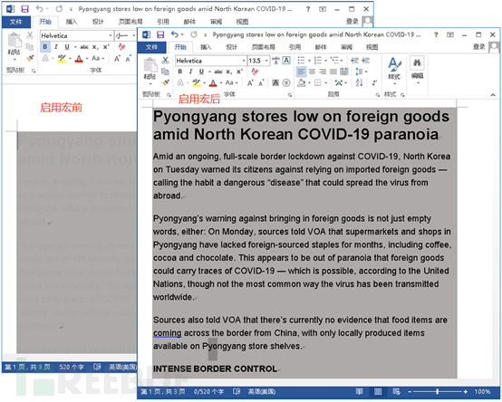
Task: Apply bullet list formatting
Action: click(x=301, y=60)
